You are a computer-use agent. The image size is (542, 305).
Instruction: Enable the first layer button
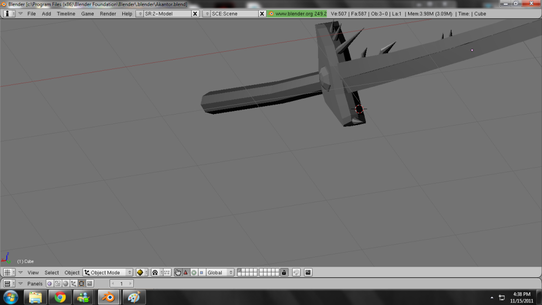(240, 271)
